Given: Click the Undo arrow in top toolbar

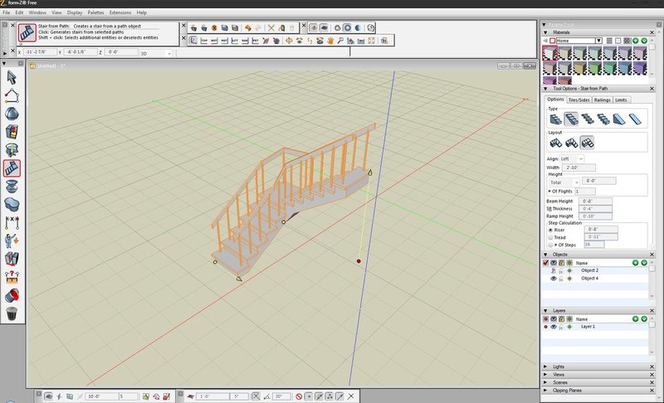Looking at the screenshot, I should 248,27.
